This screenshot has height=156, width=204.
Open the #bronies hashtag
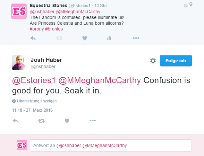point(54,29)
